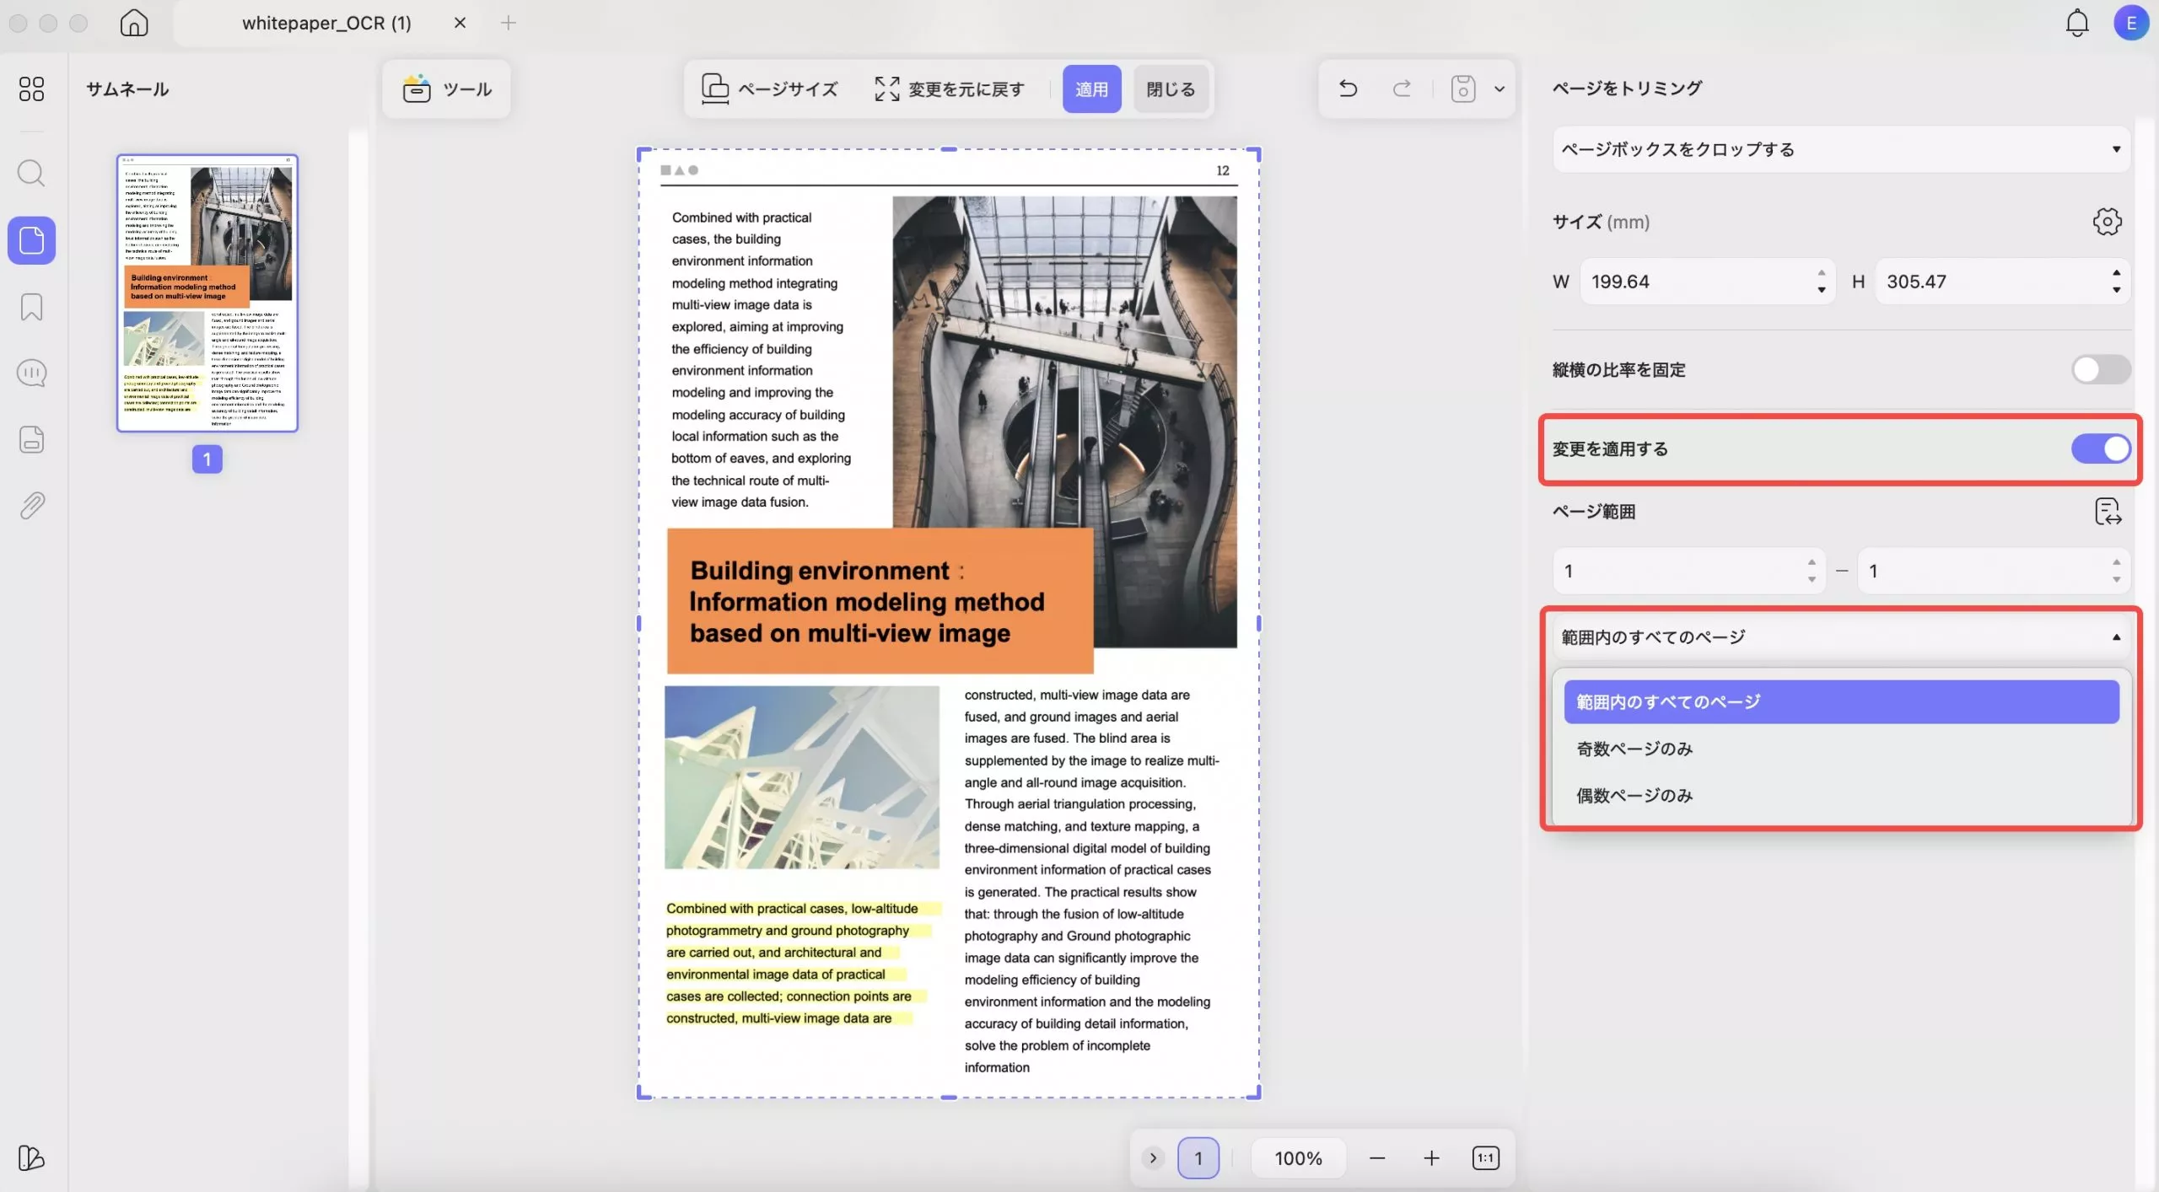Click the 適用 button
The width and height of the screenshot is (2159, 1192).
point(1091,89)
